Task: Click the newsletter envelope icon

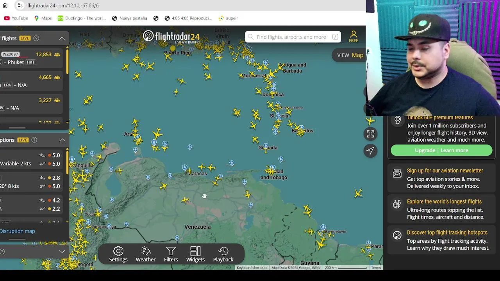Action: (397, 174)
